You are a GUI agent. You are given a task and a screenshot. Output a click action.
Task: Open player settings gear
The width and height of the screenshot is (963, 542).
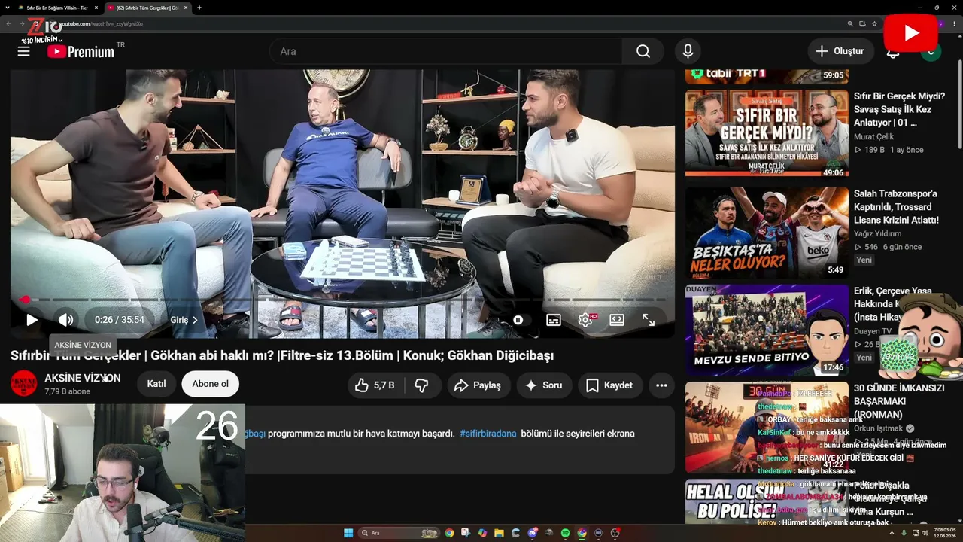(x=585, y=320)
